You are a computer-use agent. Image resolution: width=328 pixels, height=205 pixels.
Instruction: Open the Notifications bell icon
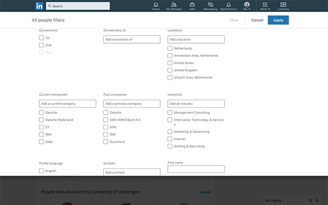point(229,6)
